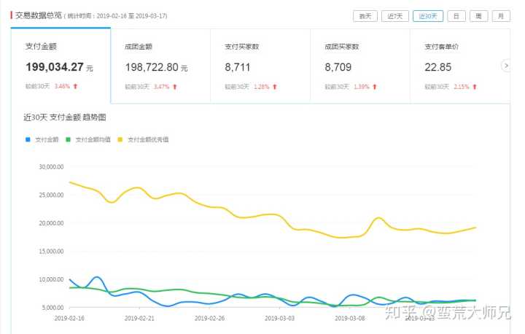525x334 pixels.
Task: Click red up arrow under 成团金额
Action: 175,87
